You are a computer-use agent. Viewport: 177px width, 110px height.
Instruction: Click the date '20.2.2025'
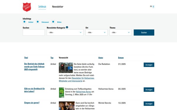coord(122,89)
